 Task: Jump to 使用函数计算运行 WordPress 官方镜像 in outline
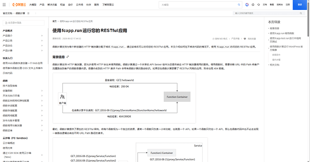pos(286,48)
